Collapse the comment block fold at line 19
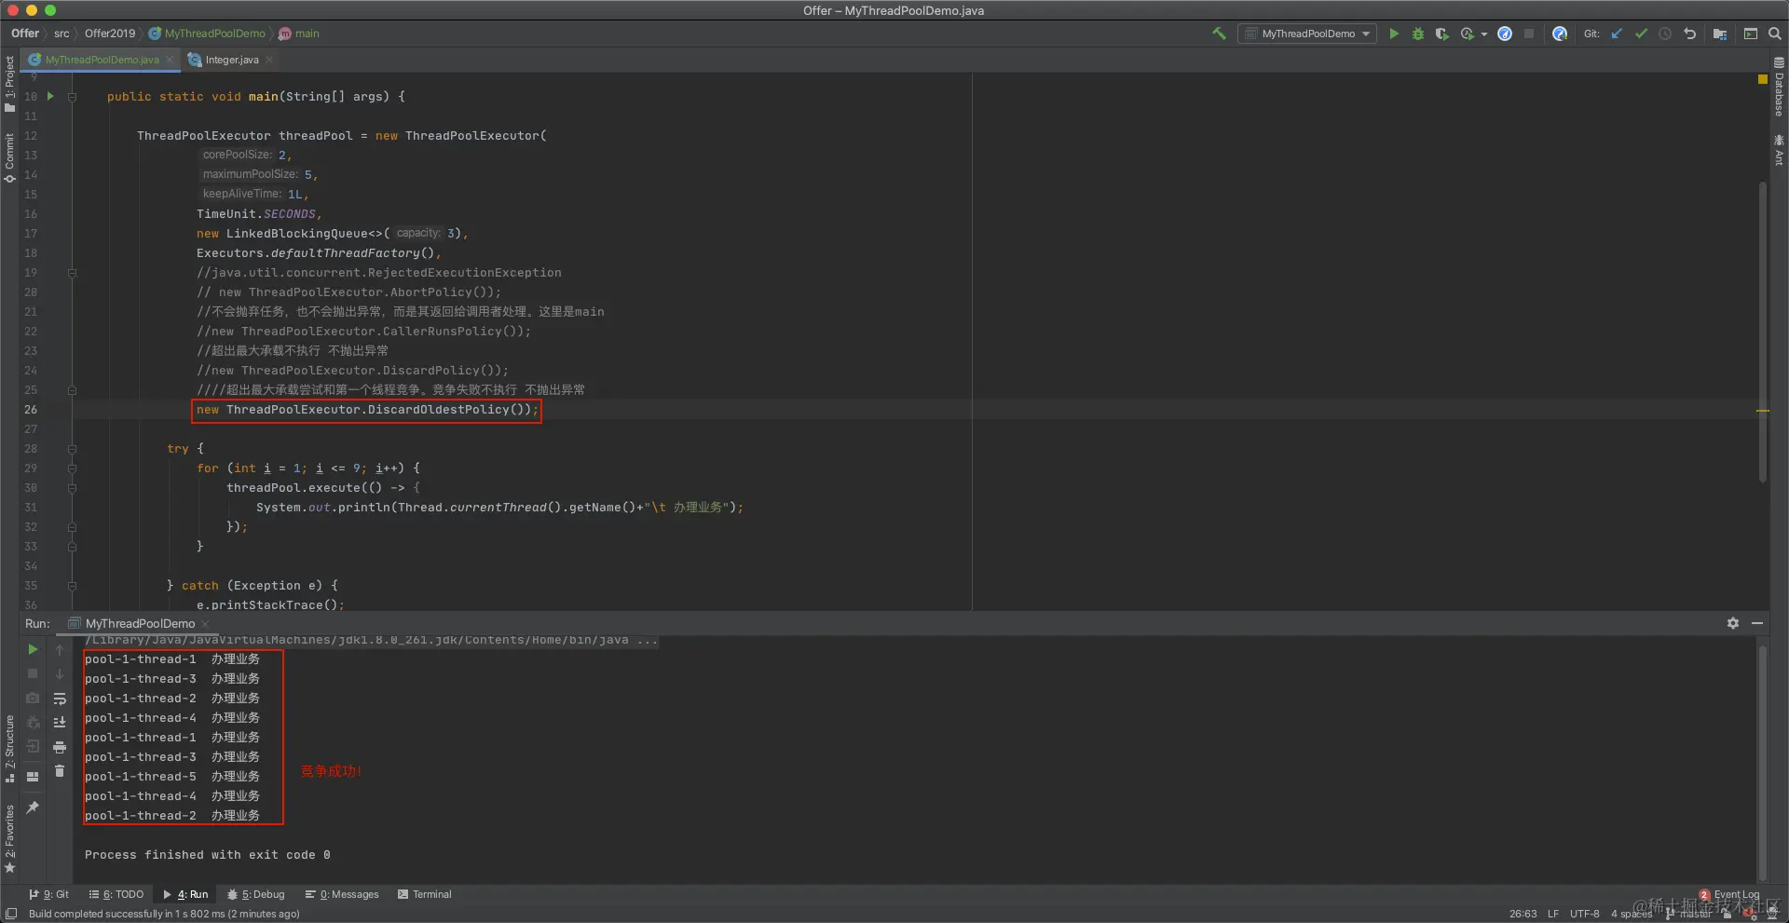 (72, 273)
